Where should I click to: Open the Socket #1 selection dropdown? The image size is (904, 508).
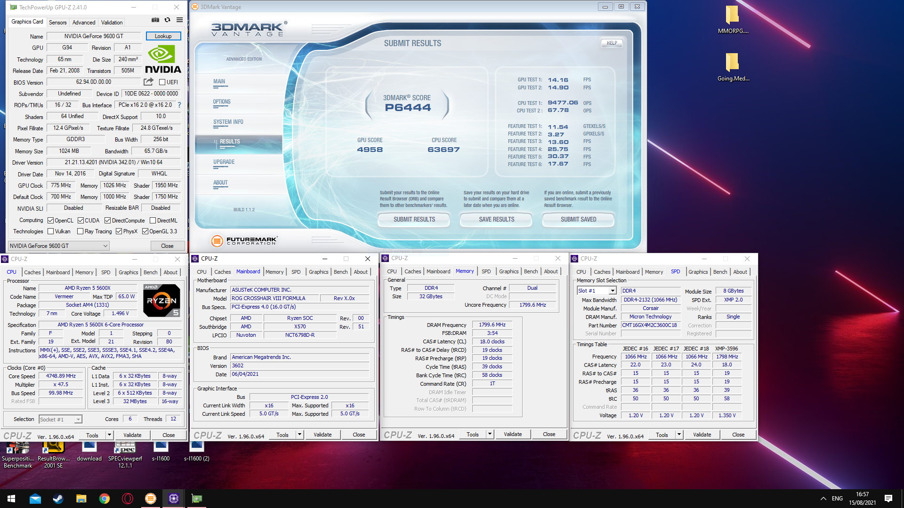pos(60,420)
